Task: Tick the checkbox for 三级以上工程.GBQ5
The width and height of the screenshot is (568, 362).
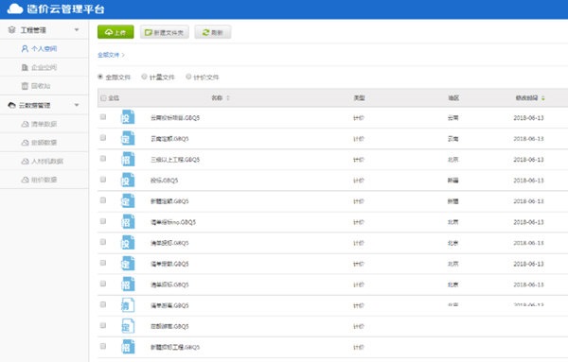Action: pyautogui.click(x=103, y=159)
